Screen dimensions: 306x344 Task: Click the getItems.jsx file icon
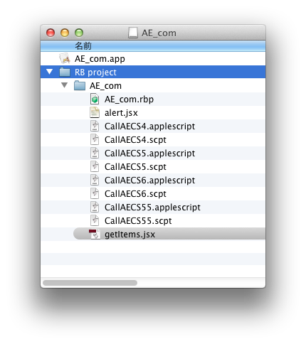coord(95,234)
